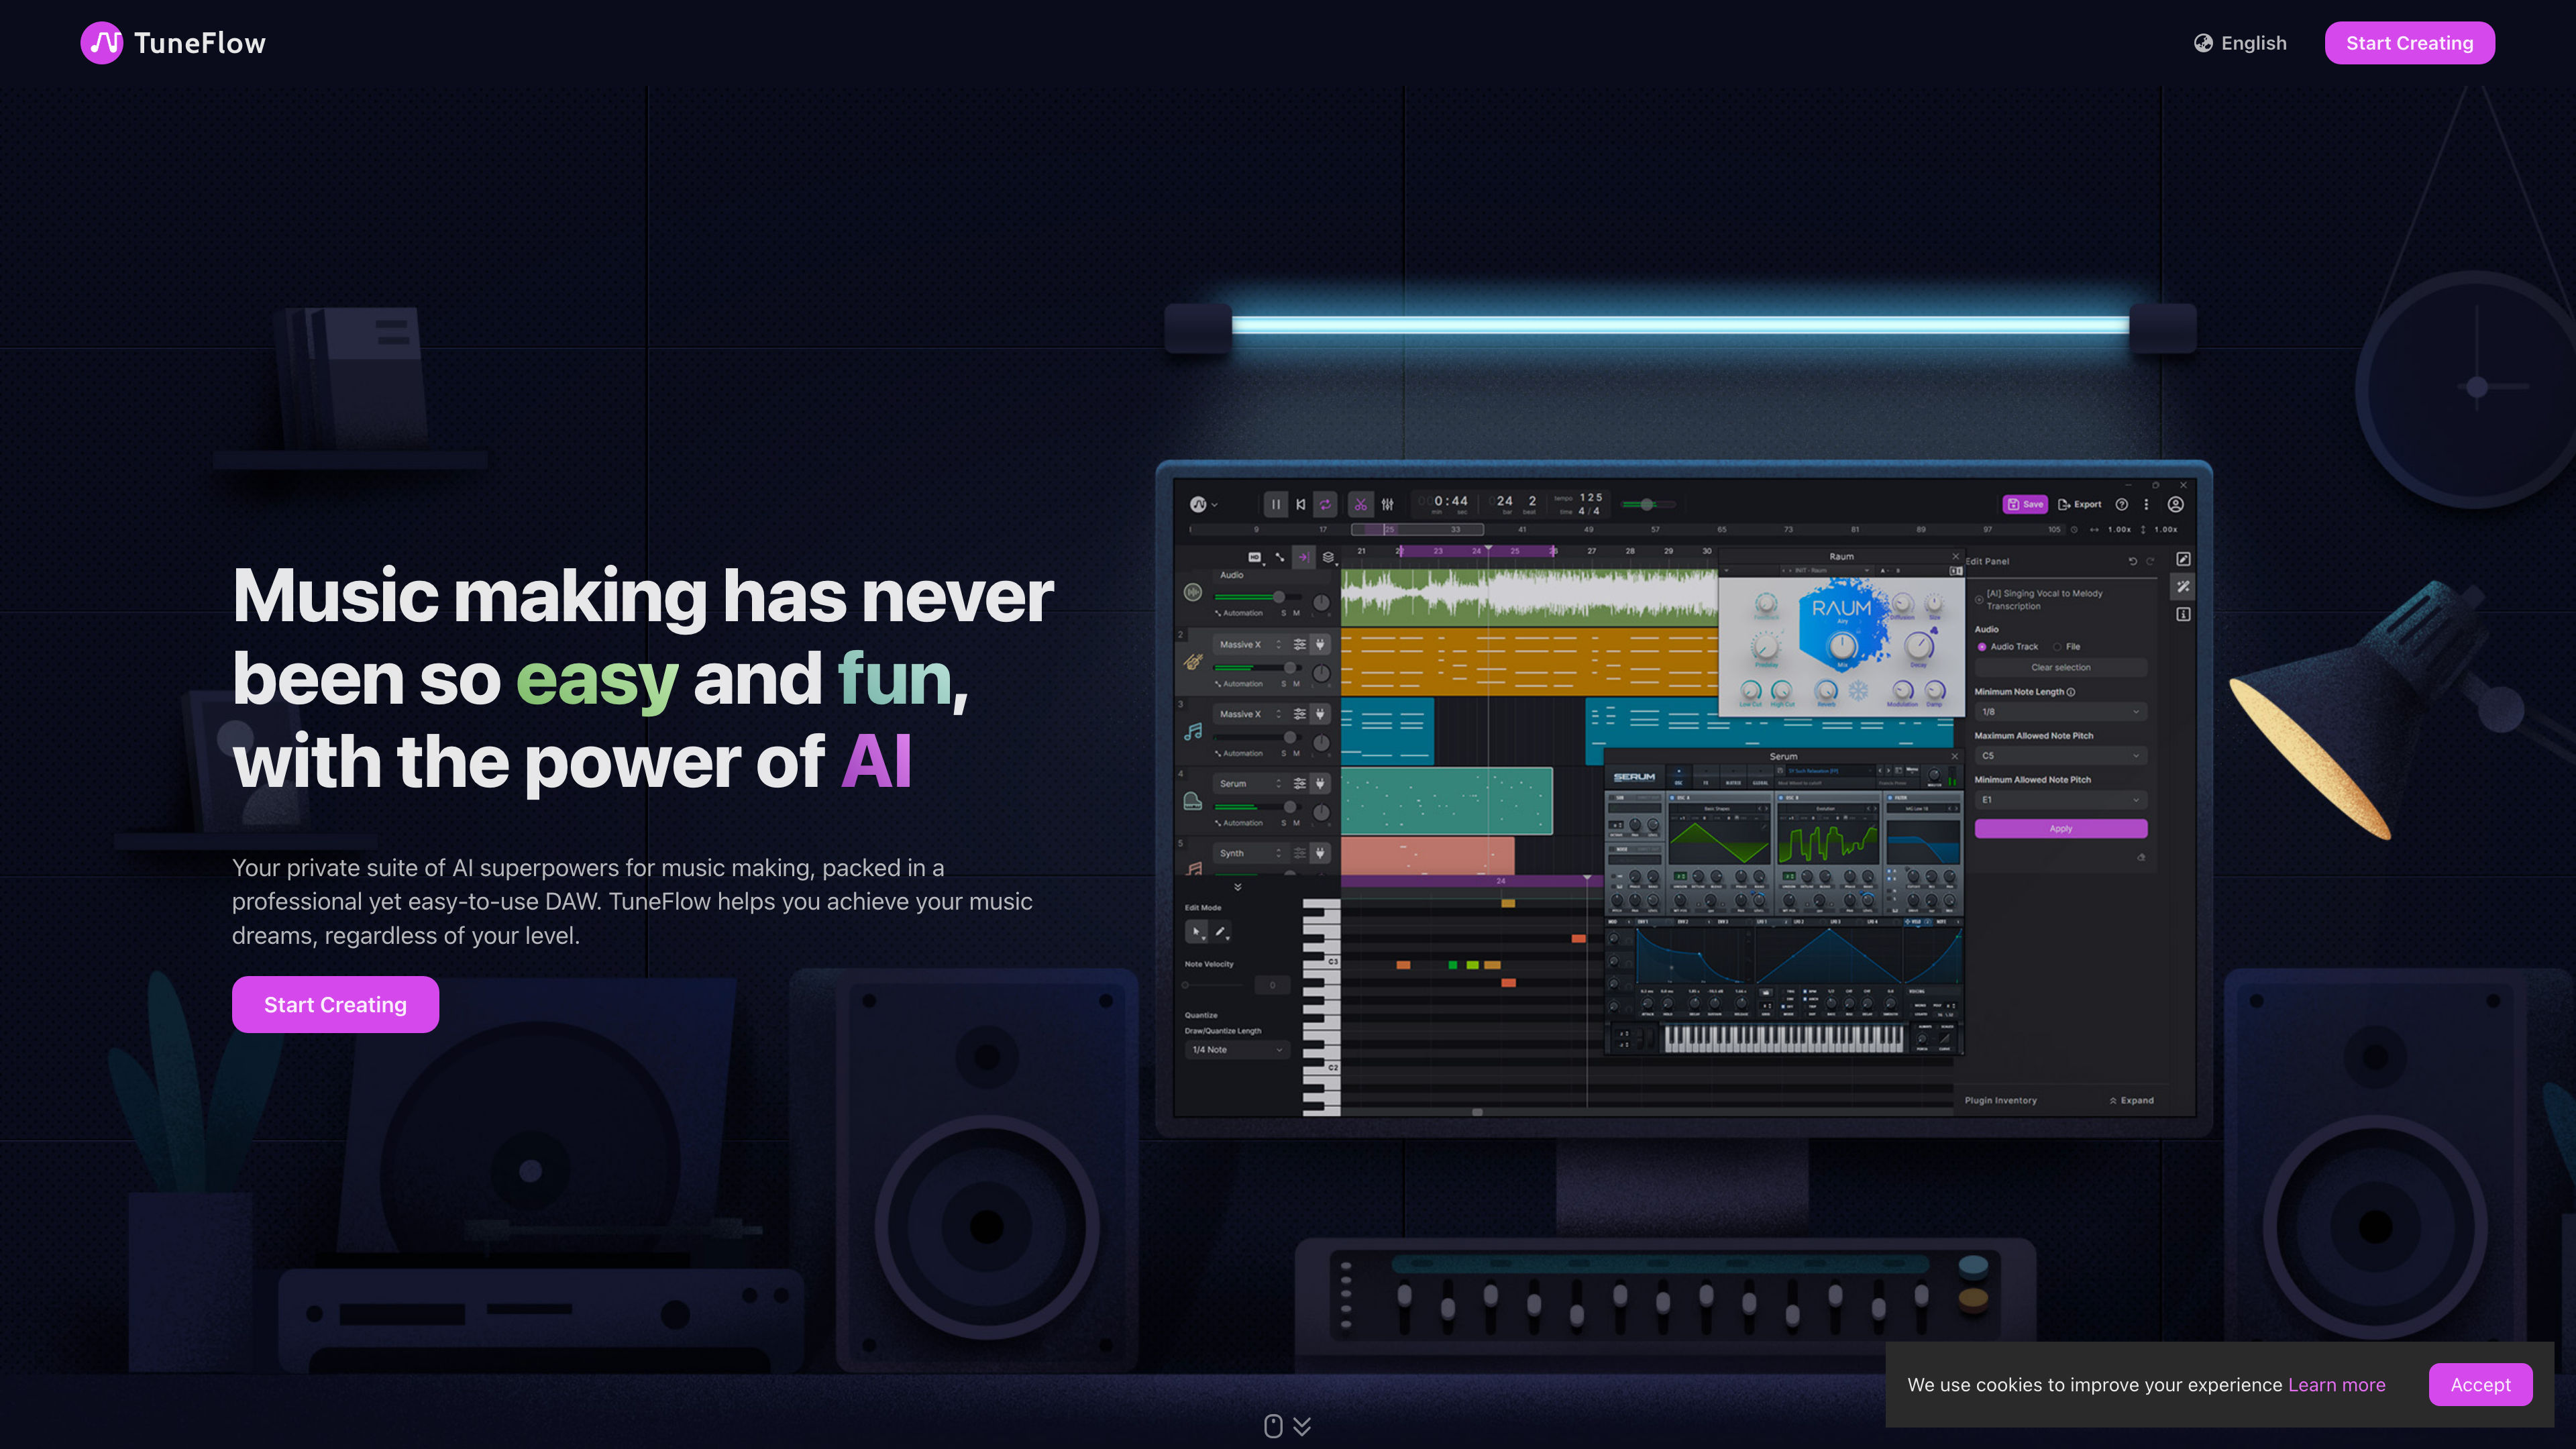The height and width of the screenshot is (1449, 2576).
Task: Open track 2 Massive X instrument selector
Action: pos(1250,644)
